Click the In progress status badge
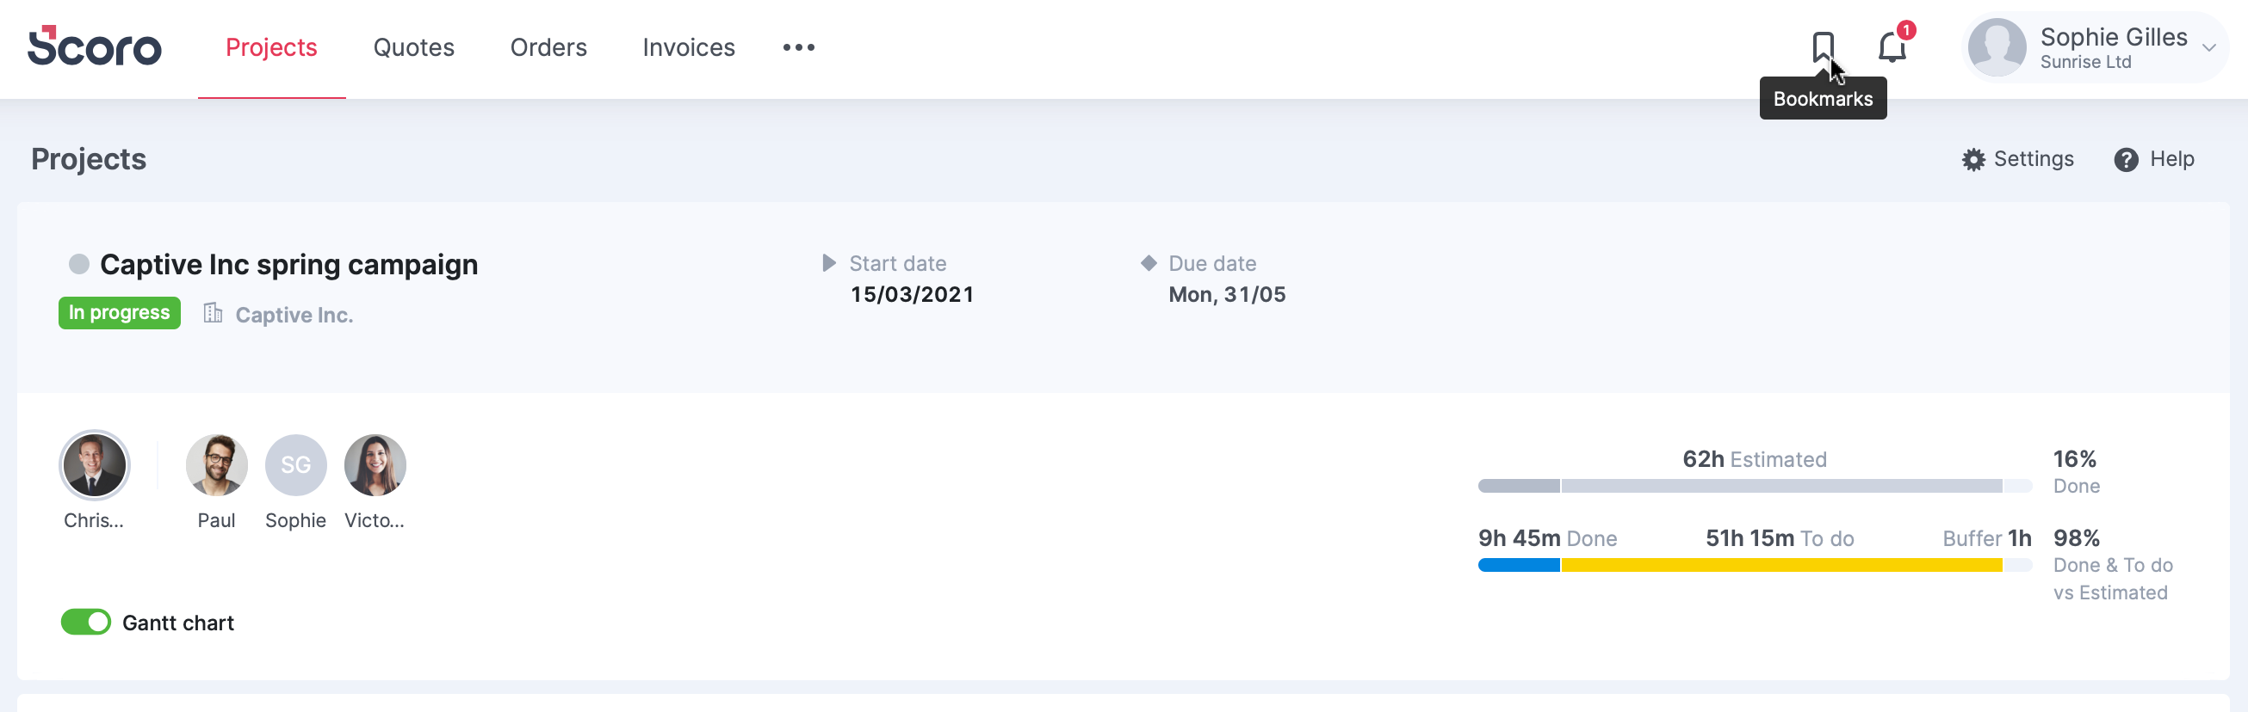This screenshot has width=2248, height=712. coord(119,312)
